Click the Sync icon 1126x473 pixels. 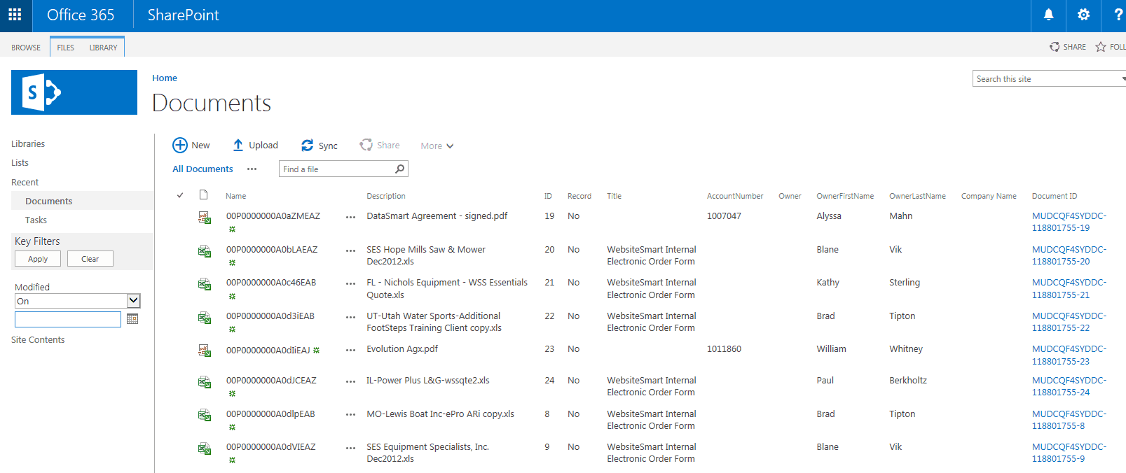coord(307,145)
